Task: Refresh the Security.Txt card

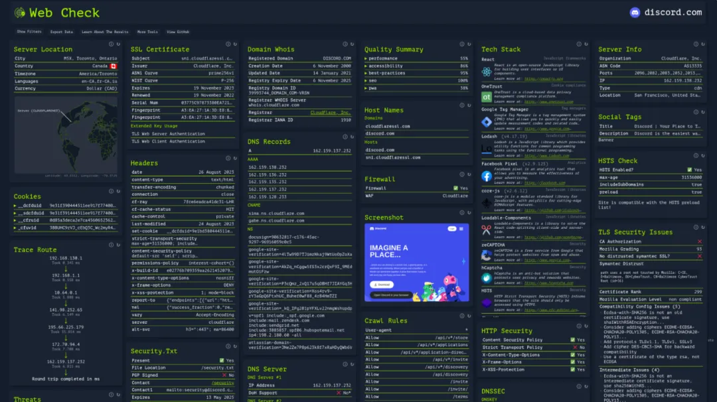Action: coord(235,346)
